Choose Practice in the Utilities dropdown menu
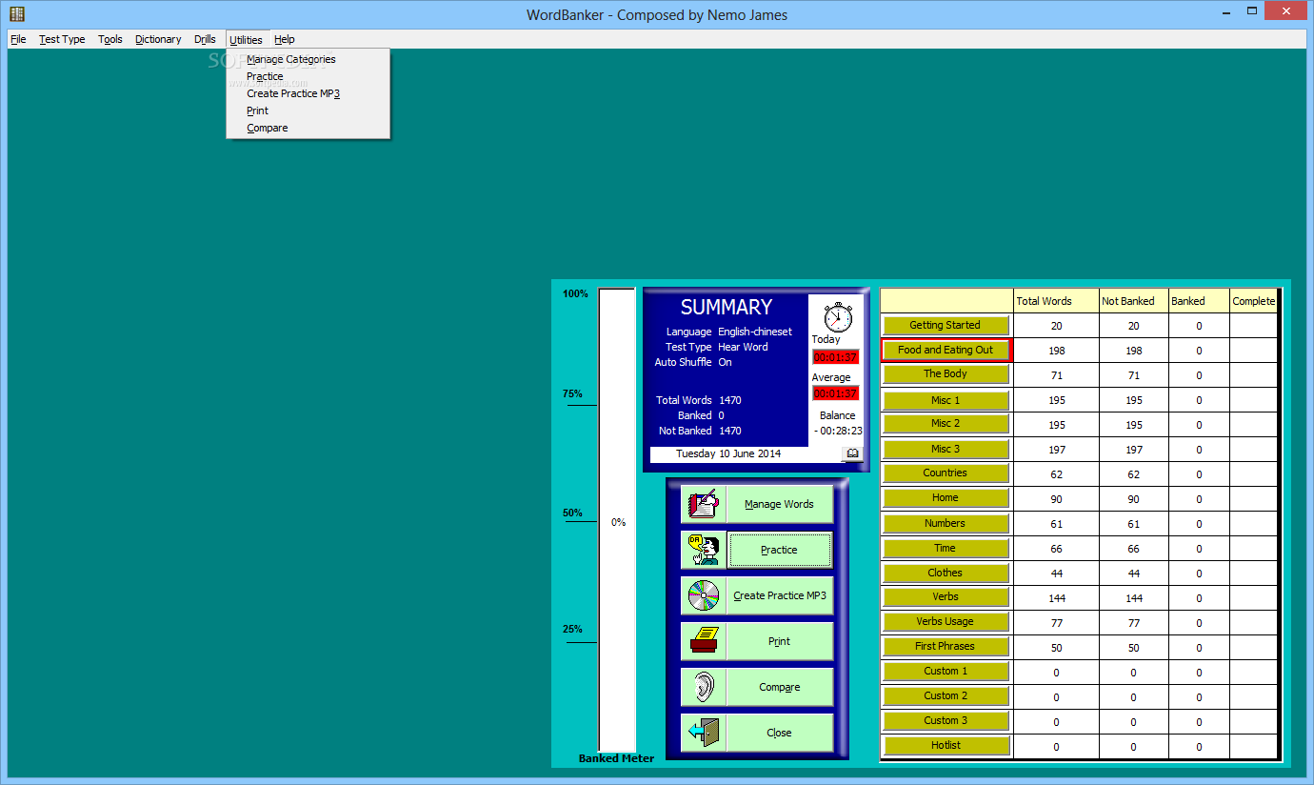This screenshot has width=1314, height=785. (308, 76)
